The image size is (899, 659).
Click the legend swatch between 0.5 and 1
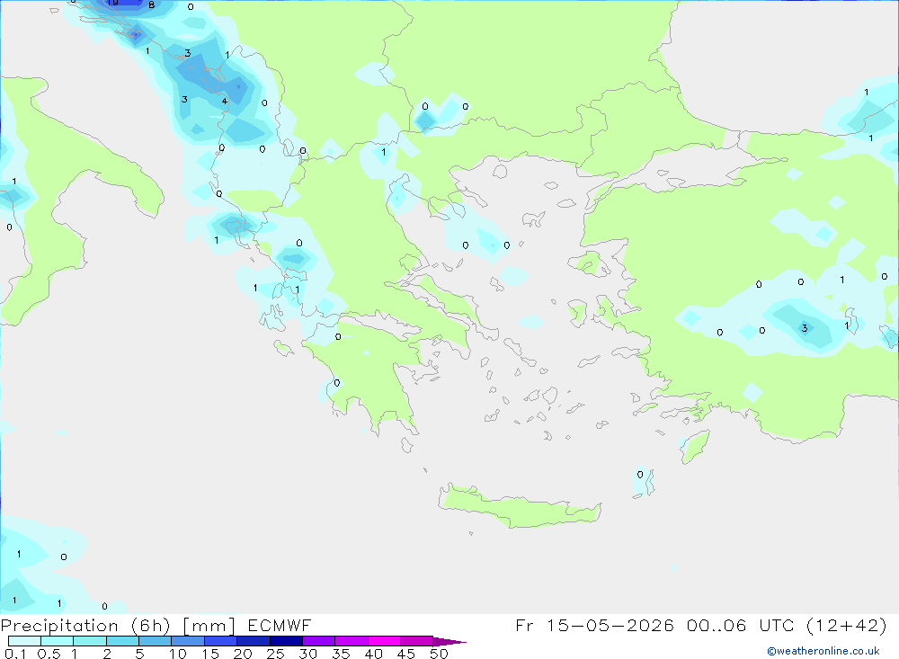pos(58,641)
